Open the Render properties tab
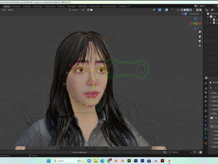Viewport: 218px width, 164px height. [206, 88]
